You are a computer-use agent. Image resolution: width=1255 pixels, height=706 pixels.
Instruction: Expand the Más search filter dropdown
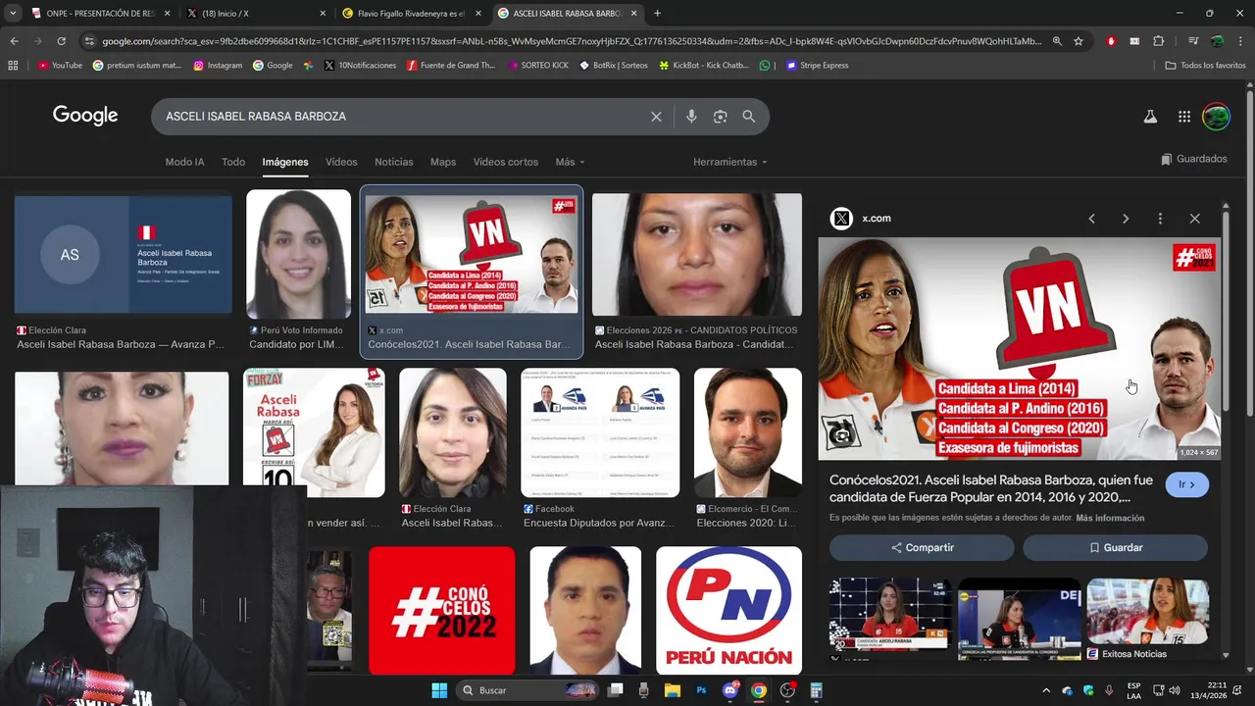click(x=570, y=162)
